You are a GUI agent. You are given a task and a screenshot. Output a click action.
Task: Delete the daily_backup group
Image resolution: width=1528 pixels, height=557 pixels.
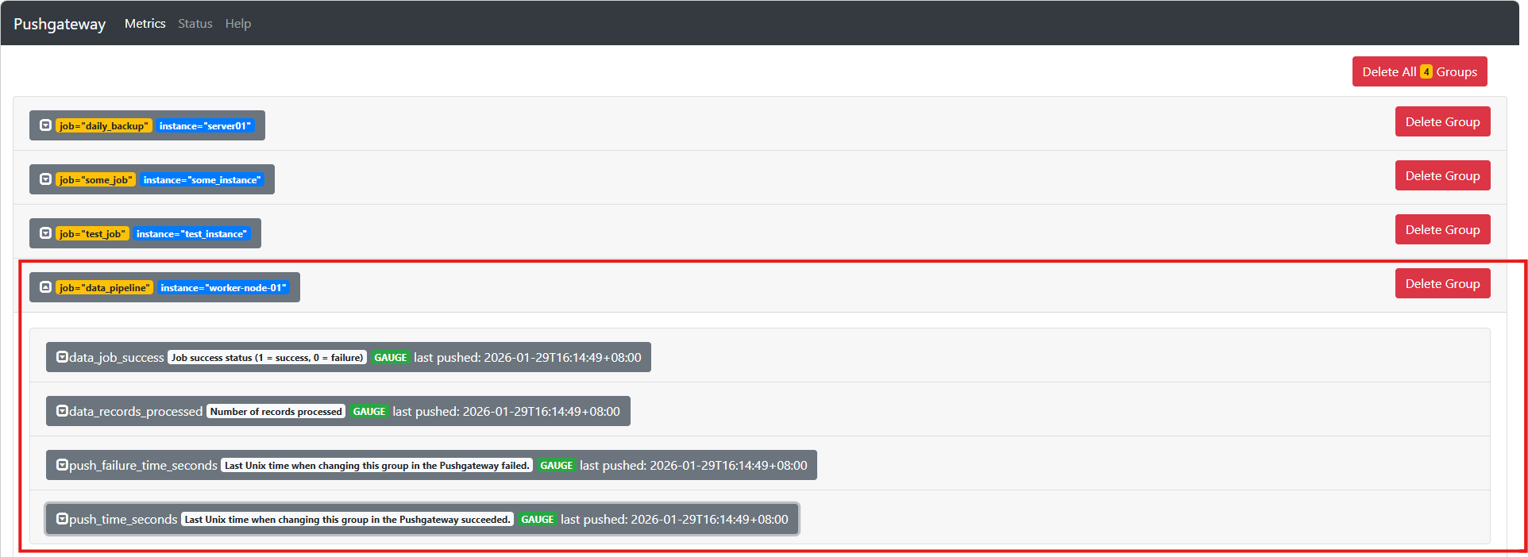click(x=1442, y=122)
